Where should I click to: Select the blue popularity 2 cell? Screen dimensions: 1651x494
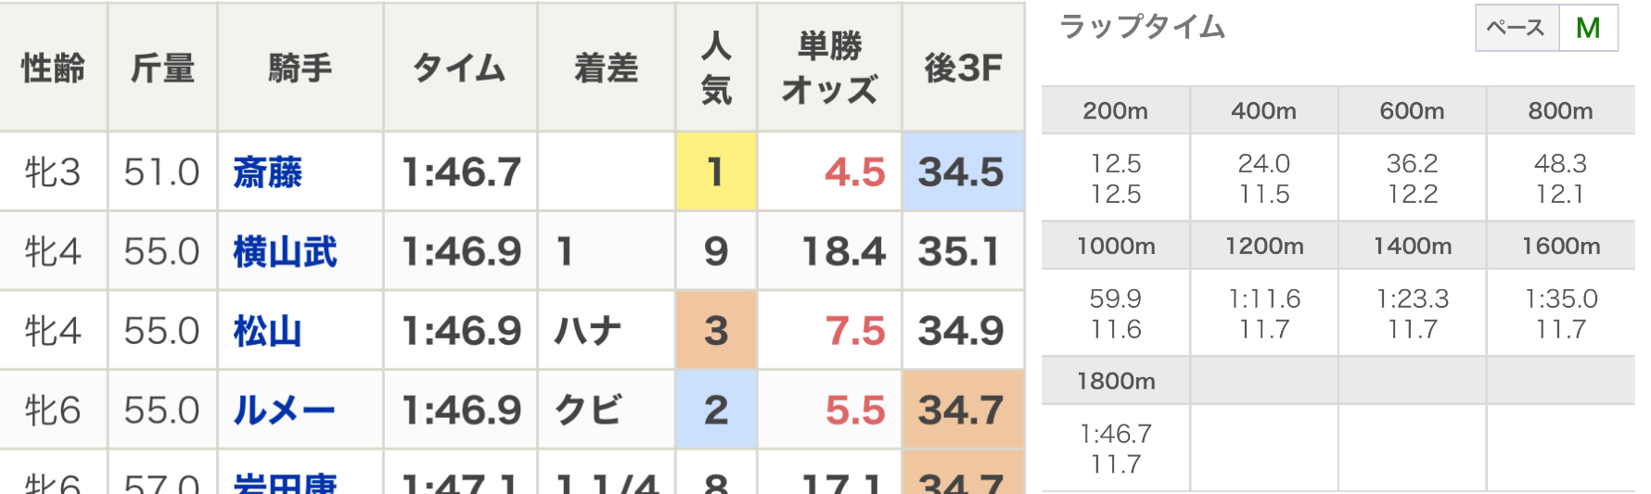click(716, 410)
